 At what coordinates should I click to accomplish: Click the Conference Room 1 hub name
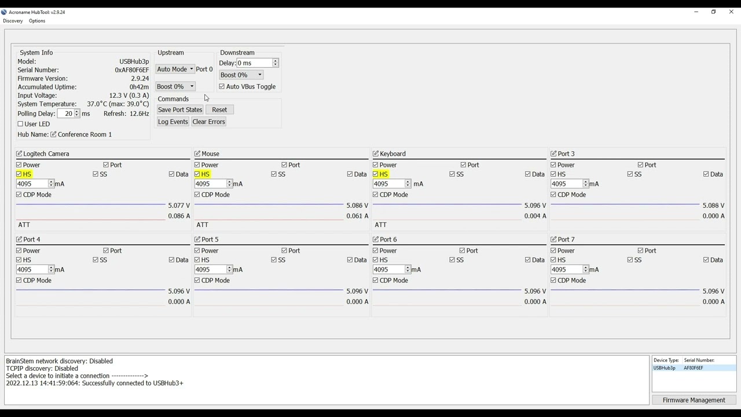85,134
